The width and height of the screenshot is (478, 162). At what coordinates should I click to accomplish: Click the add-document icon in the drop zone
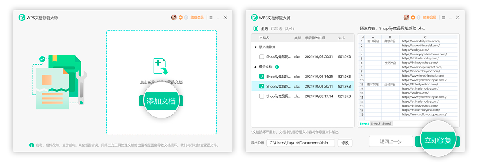tap(161, 66)
